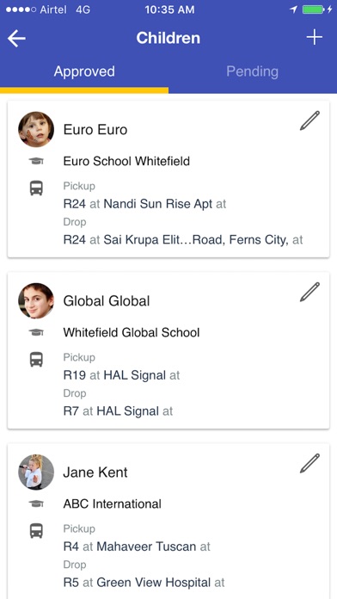The image size is (337, 599).
Task: Edit Jane Kent with pencil icon
Action: click(309, 463)
